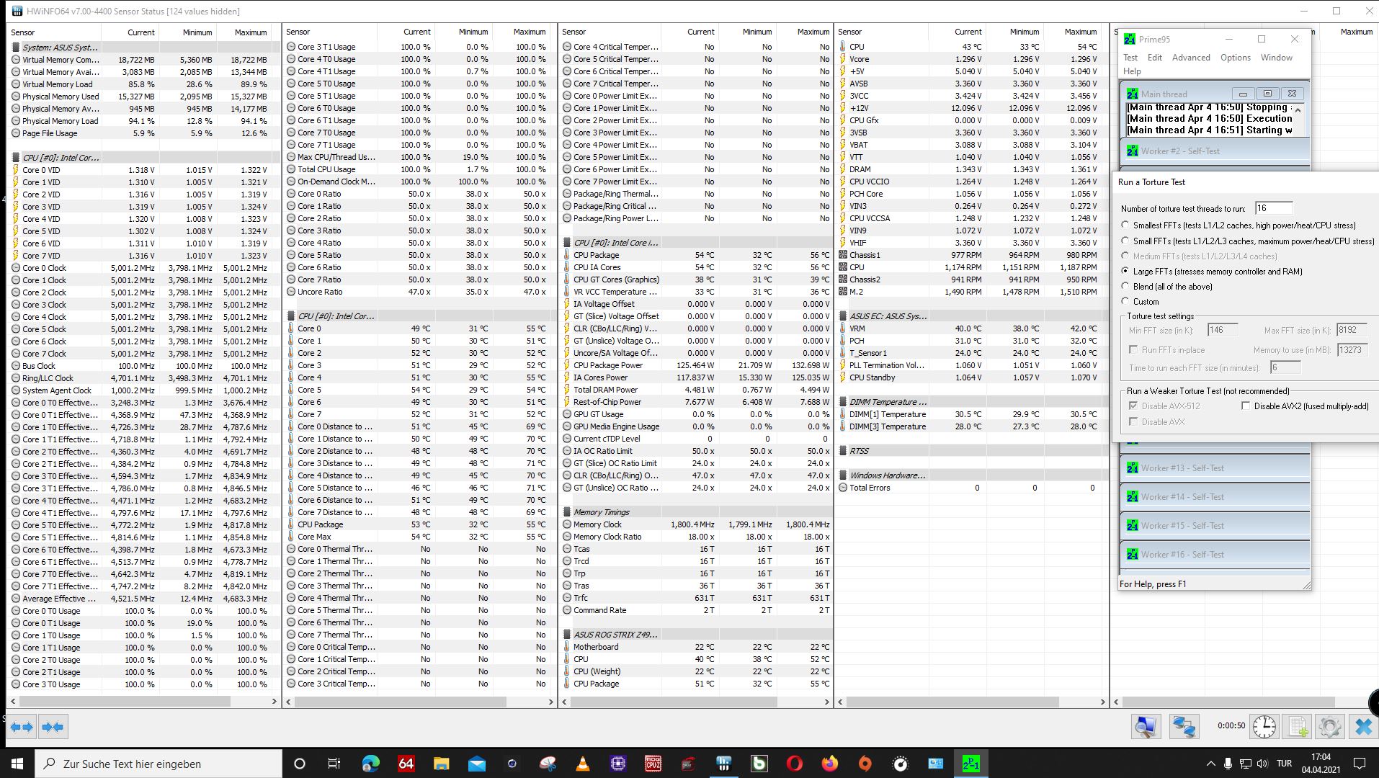Viewport: 1379px width, 778px height.
Task: Collapse the Windows Hardware errors group header
Action: pyautogui.click(x=972, y=475)
